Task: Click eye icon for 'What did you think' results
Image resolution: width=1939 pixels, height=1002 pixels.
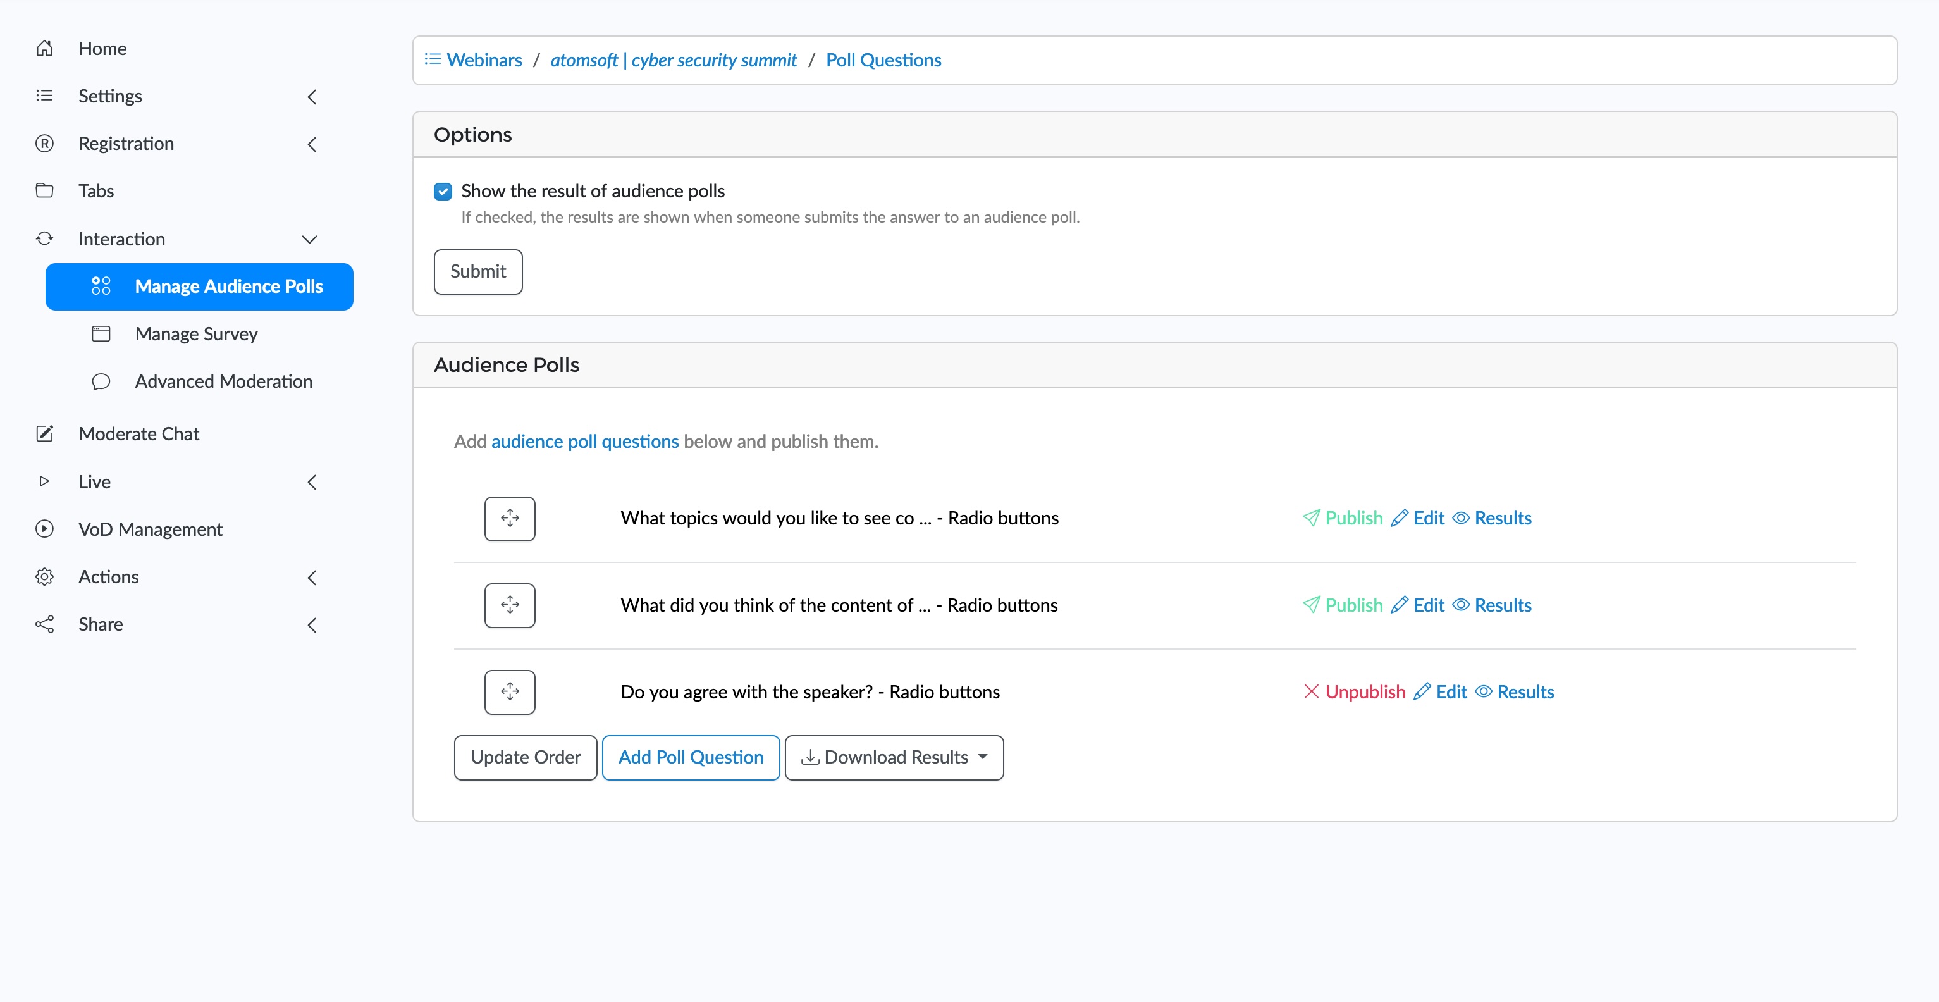Action: [1461, 605]
